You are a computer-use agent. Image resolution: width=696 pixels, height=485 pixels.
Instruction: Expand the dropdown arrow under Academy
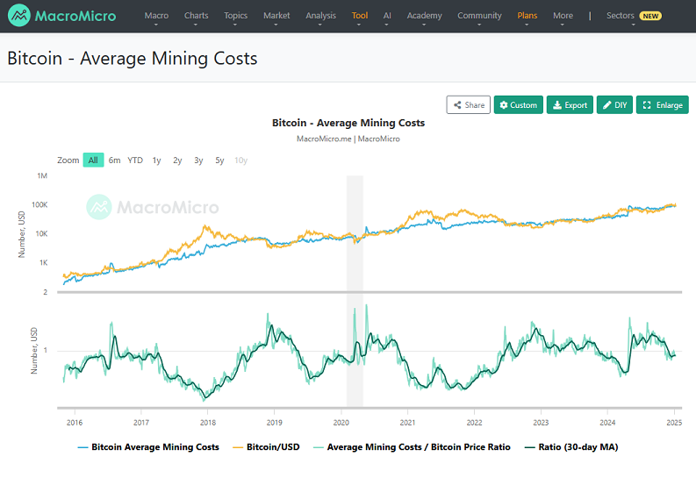click(424, 25)
